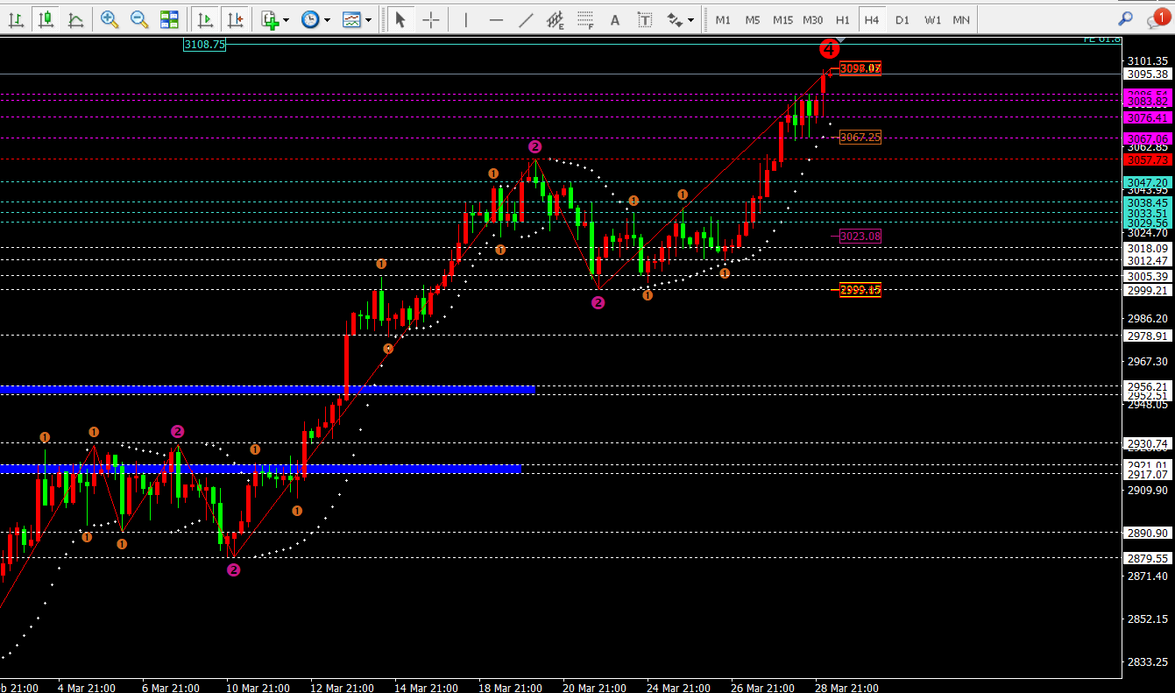Zoom in on the chart

pos(110,19)
